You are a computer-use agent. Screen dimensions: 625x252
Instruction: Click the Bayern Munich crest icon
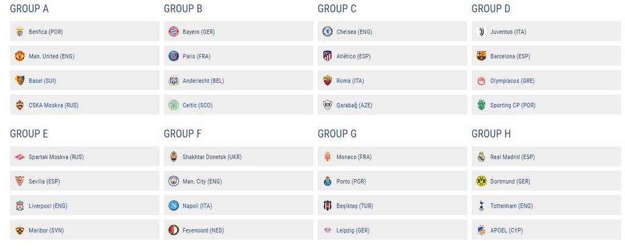(173, 32)
